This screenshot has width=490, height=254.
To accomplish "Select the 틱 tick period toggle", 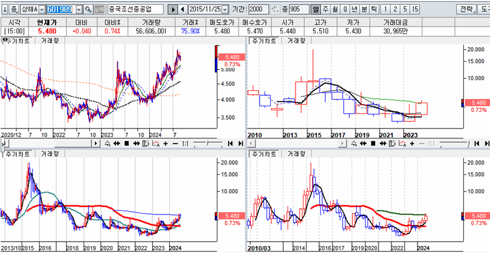I will 374,9.
